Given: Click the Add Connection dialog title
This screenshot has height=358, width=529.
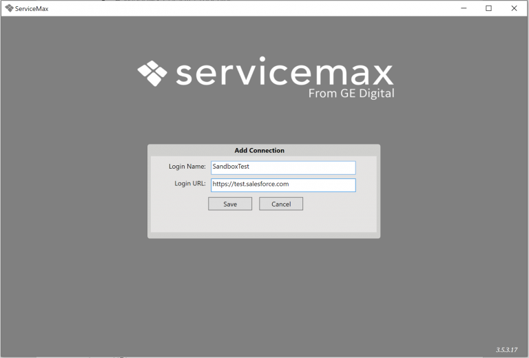Looking at the screenshot, I should (260, 150).
